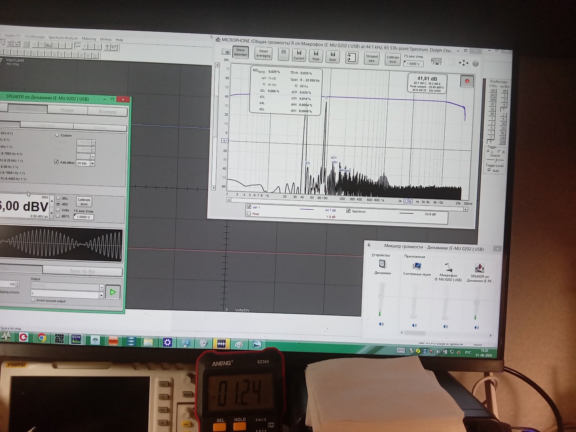Toggle the first trace checkbox in the legend
The width and height of the screenshot is (576, 432).
pos(249,206)
